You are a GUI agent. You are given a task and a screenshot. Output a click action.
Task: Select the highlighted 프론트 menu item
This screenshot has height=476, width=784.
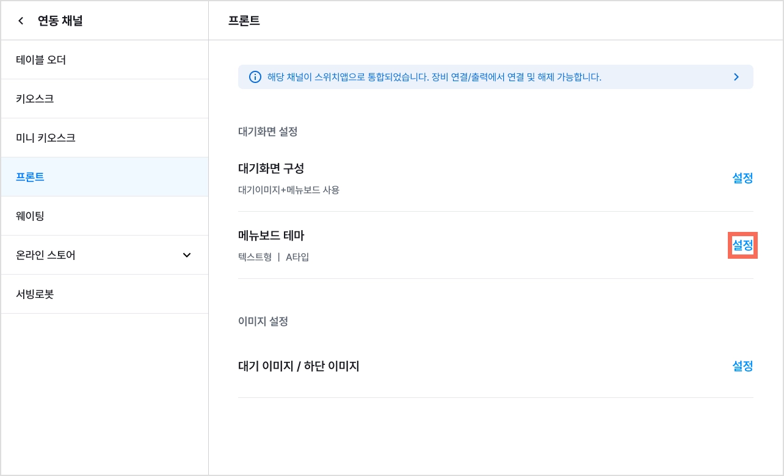(x=104, y=177)
